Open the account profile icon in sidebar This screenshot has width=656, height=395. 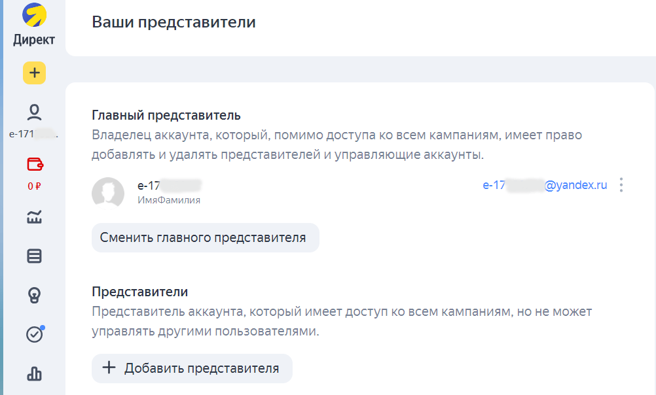point(34,112)
